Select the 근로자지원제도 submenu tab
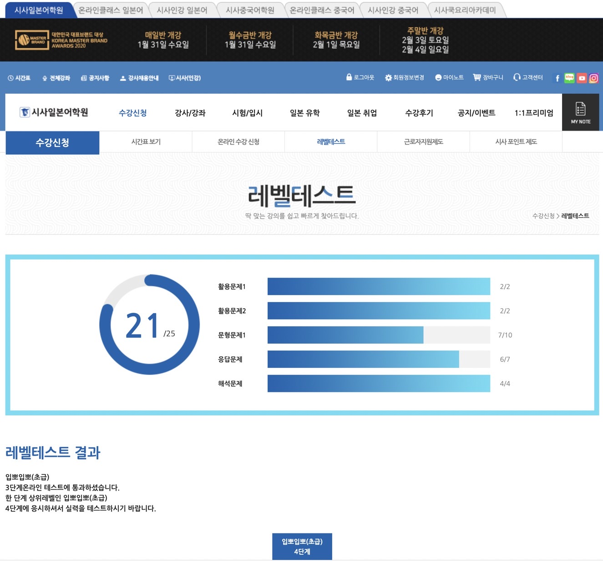 tap(423, 142)
